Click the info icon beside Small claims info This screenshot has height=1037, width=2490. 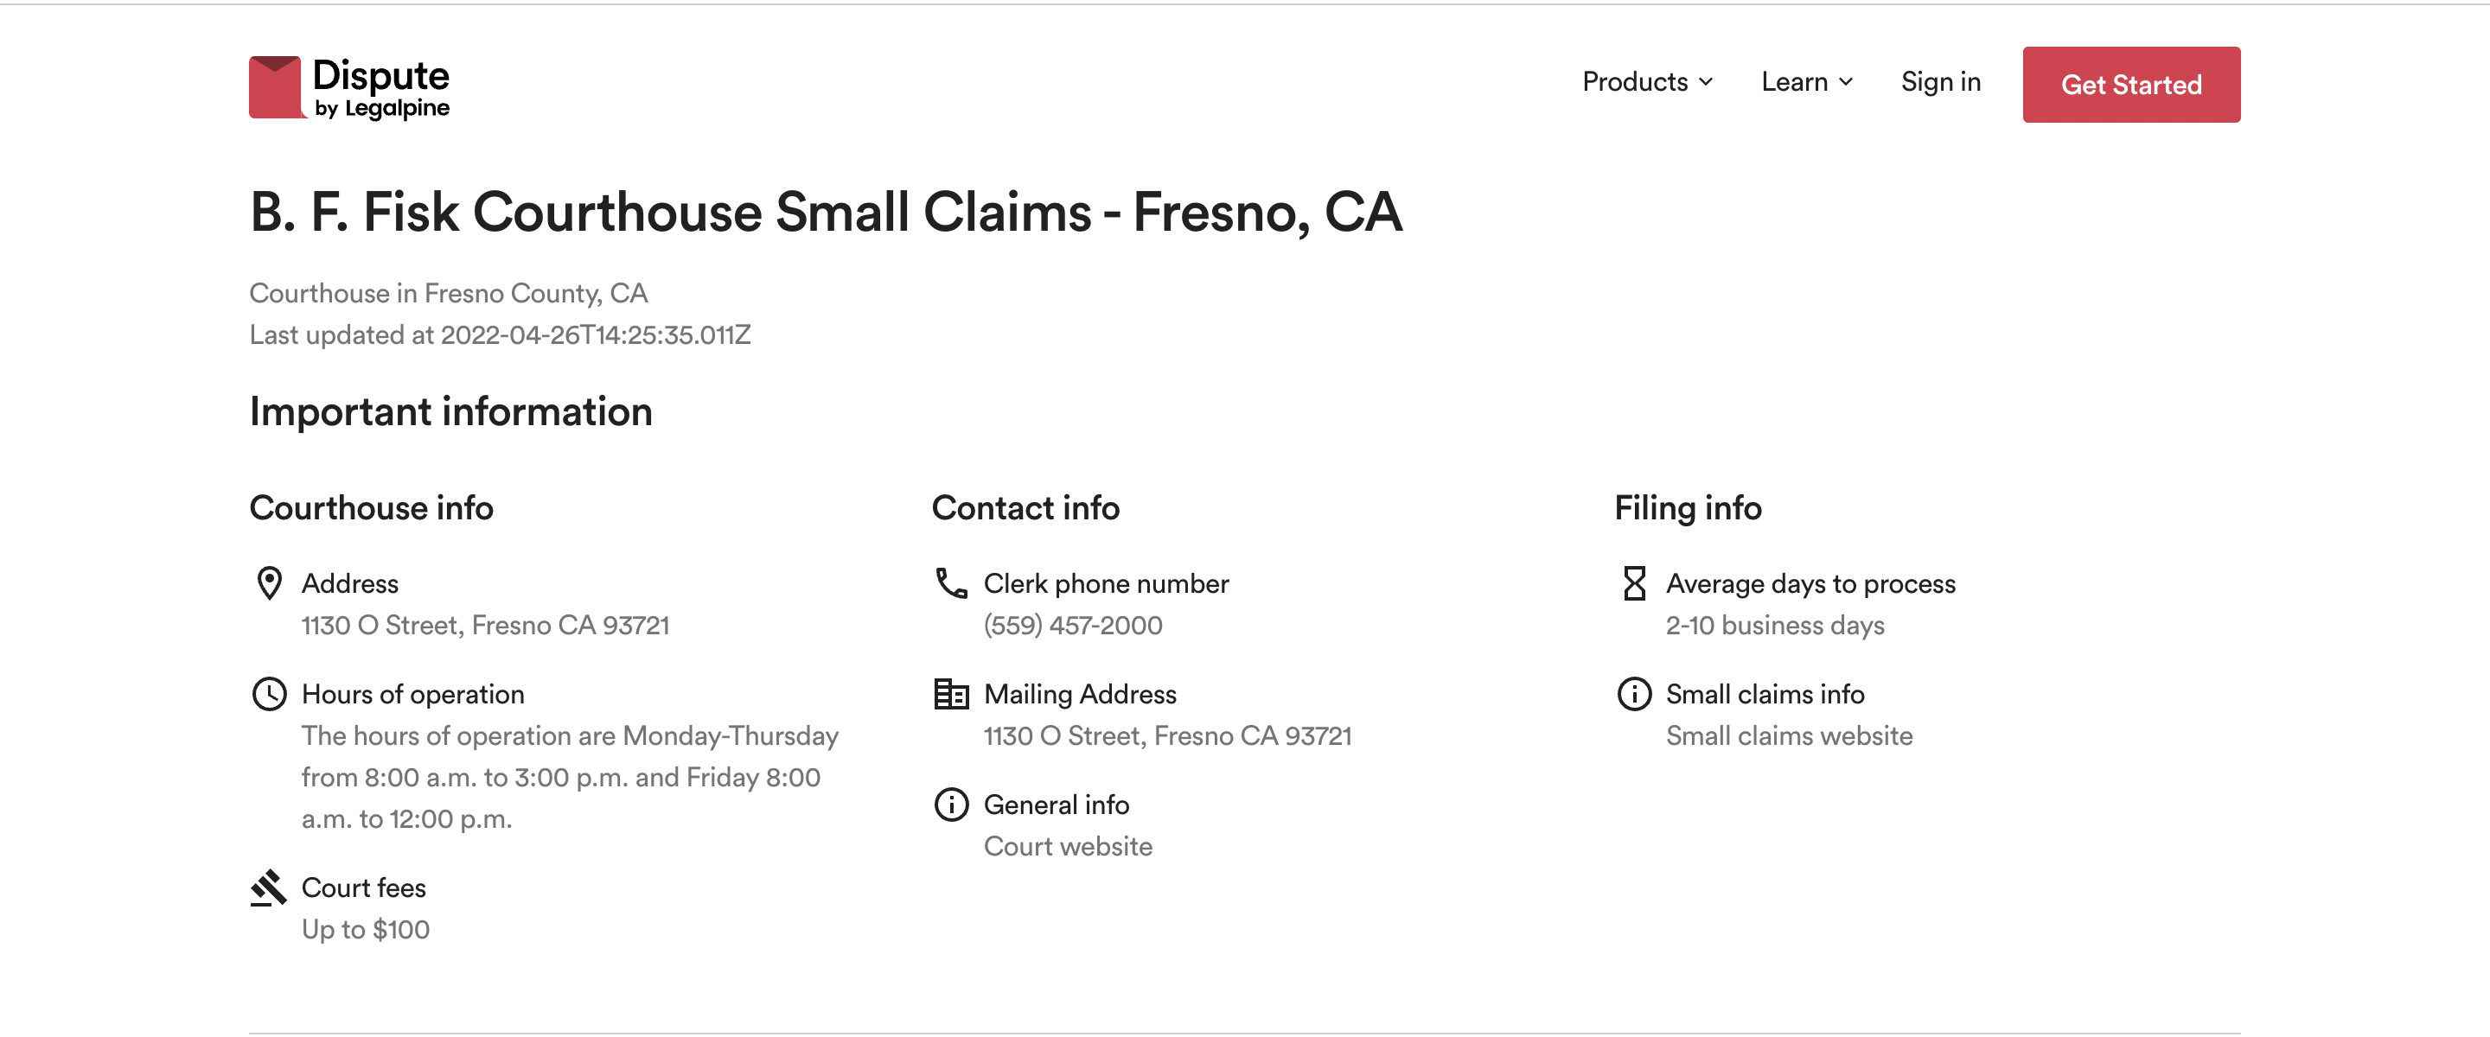pyautogui.click(x=1633, y=694)
